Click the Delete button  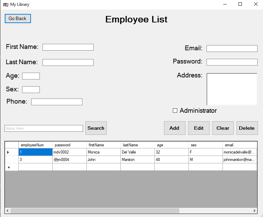tap(247, 128)
